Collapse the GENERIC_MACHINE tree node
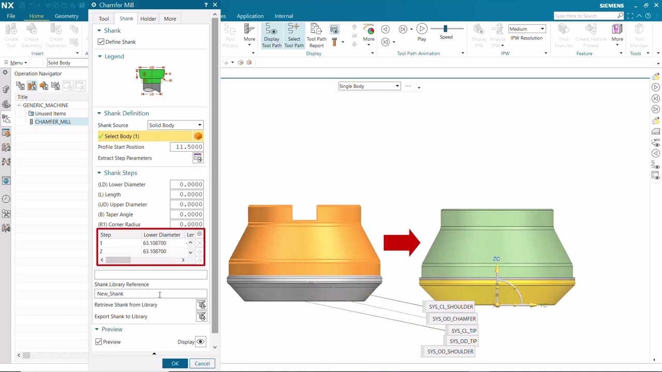The height and width of the screenshot is (372, 662). pos(19,105)
